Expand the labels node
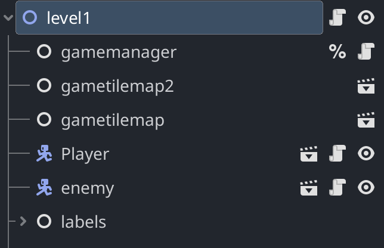Screen dimensions: 384x248 (x=23, y=221)
